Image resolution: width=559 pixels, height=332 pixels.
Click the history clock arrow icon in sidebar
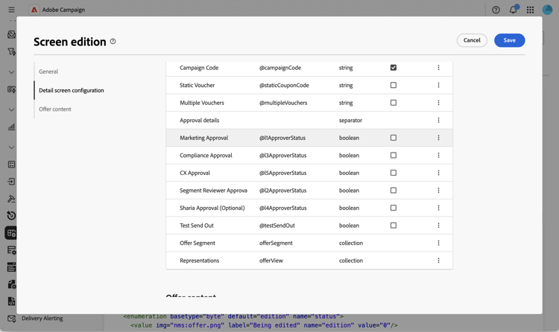(x=11, y=216)
